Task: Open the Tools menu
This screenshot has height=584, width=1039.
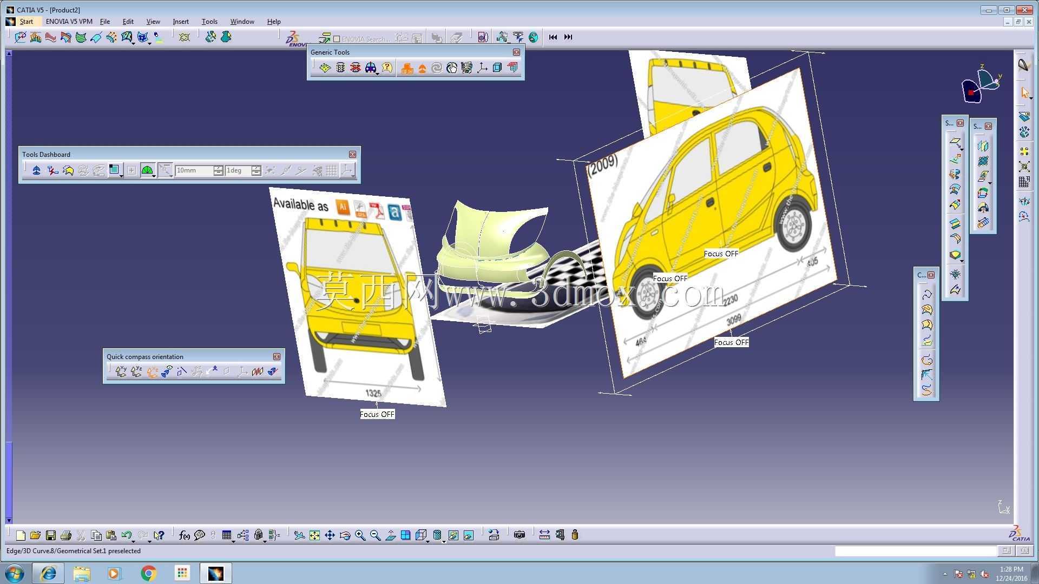Action: coord(209,22)
